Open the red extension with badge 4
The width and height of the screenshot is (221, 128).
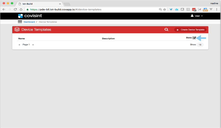[193, 9]
